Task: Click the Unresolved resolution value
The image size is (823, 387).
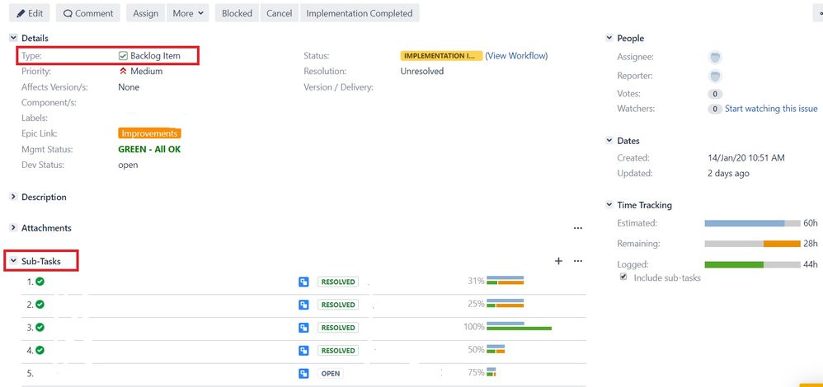Action: 422,72
